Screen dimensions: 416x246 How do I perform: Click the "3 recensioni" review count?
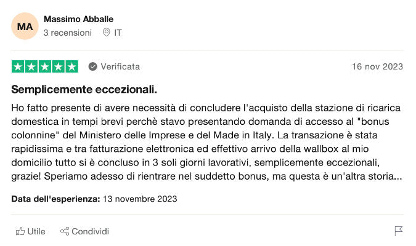coord(67,33)
